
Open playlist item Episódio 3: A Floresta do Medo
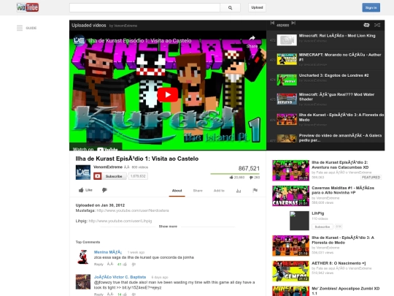click(325, 120)
